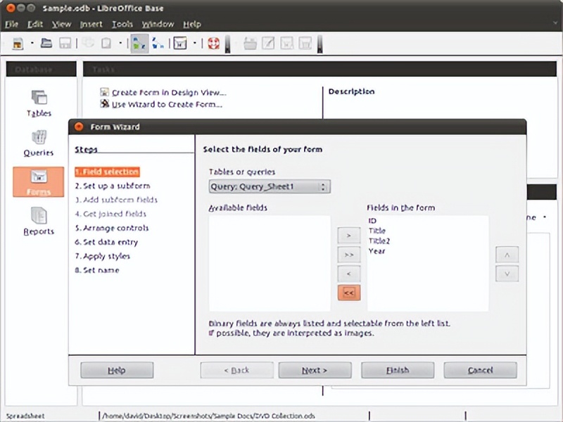Viewport: 563px width, 422px height.
Task: Open the dropdown arrow beside Form icon
Action: click(195, 43)
